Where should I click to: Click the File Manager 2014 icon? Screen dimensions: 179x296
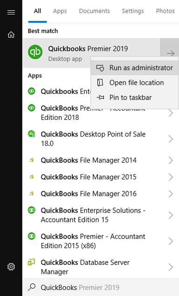[32, 160]
